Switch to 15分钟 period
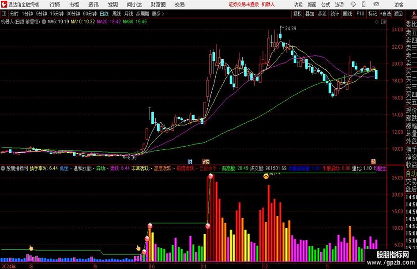Image resolution: width=417 pixels, height=269 pixels. [x=56, y=14]
